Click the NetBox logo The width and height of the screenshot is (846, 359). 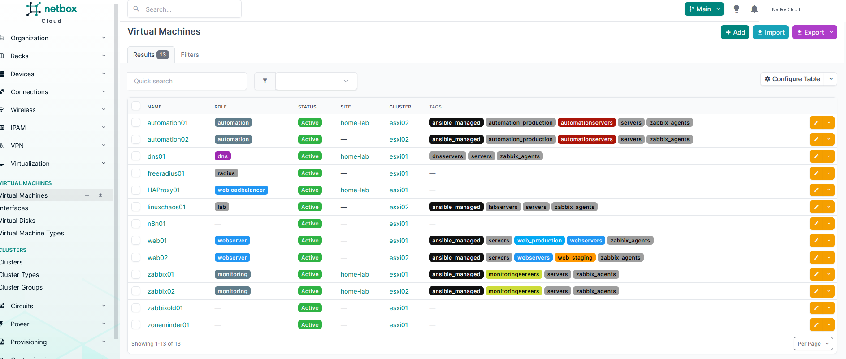click(x=51, y=13)
